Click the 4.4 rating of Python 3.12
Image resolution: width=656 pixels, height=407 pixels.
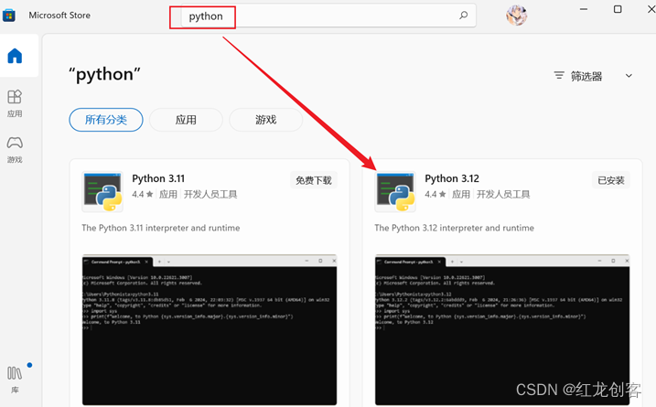point(436,194)
